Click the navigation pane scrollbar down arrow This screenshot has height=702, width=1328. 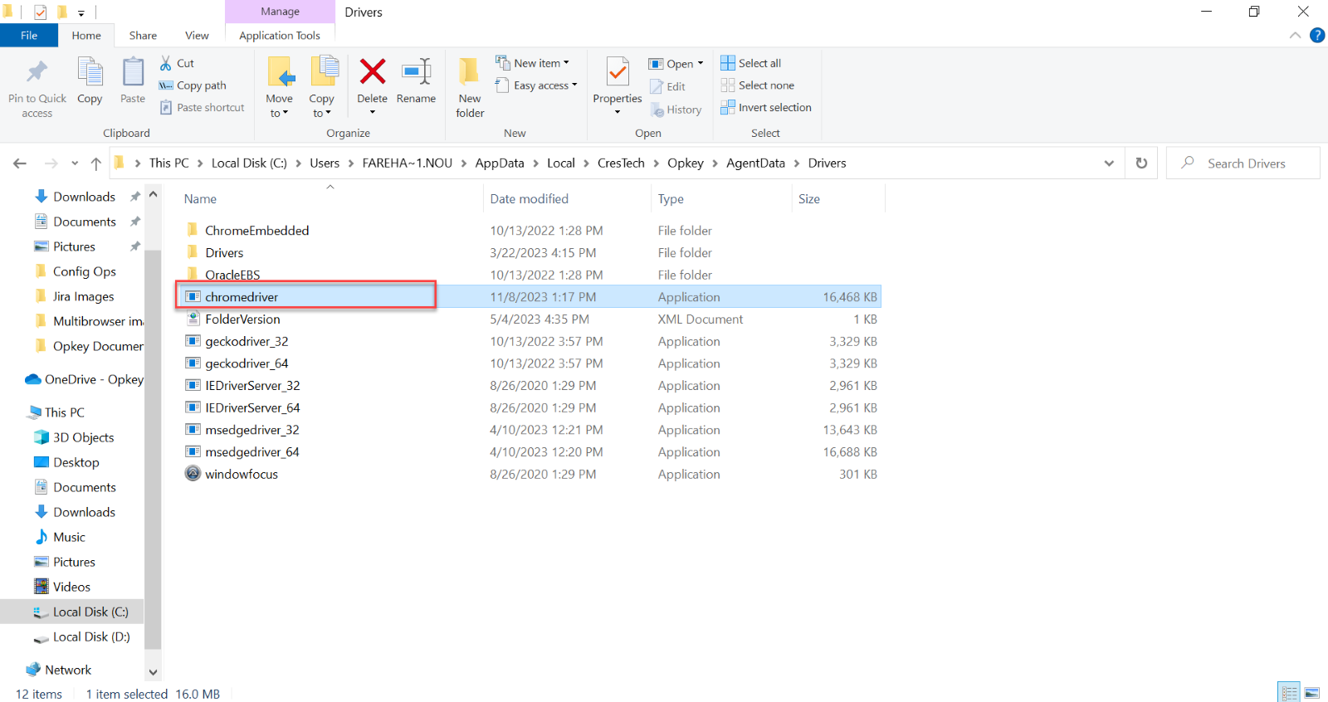(153, 672)
